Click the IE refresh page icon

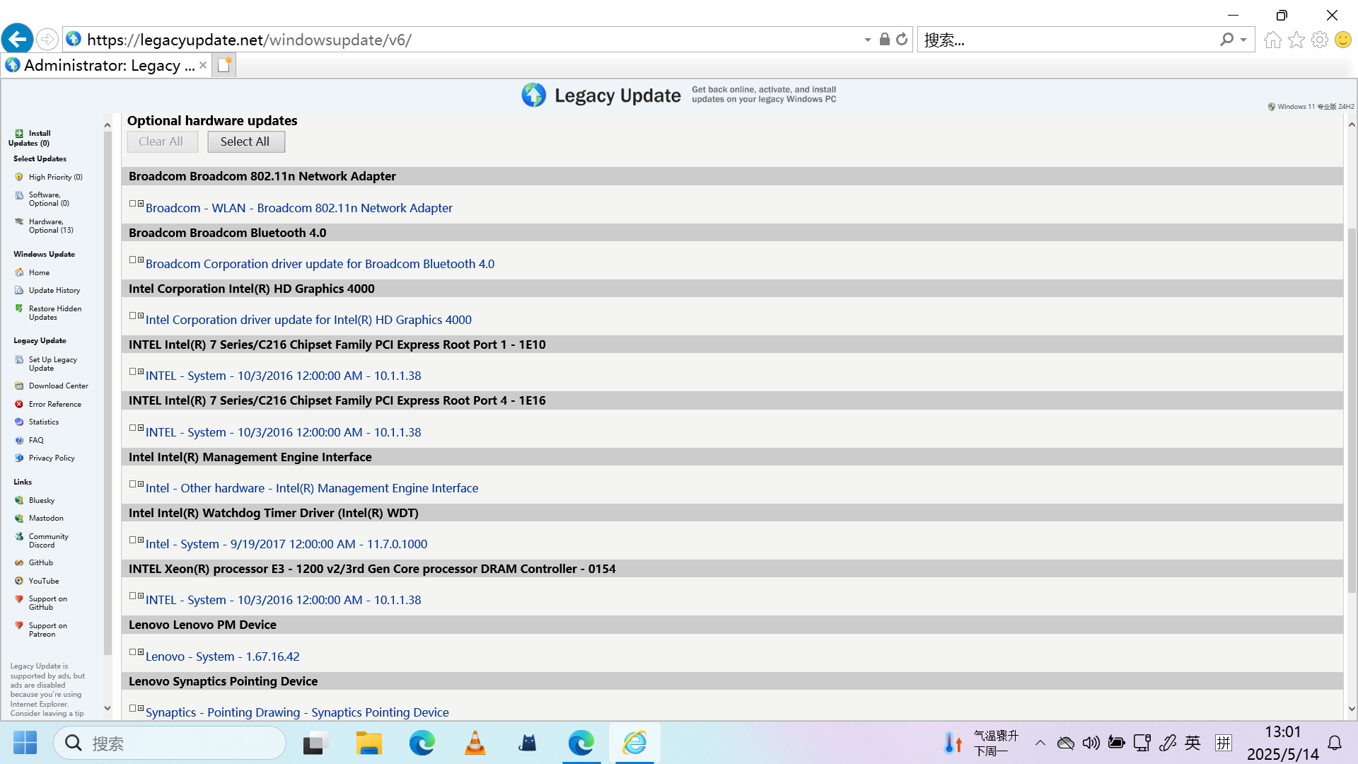pyautogui.click(x=902, y=40)
